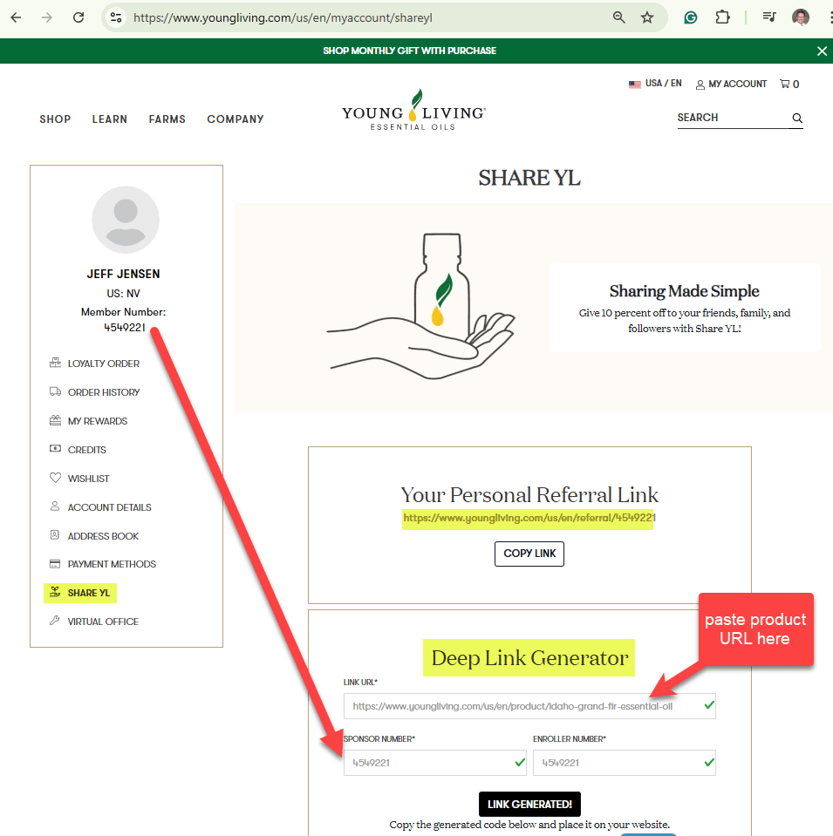This screenshot has width=833, height=836.
Task: Click the Sharing Made Simple heading
Action: (x=684, y=291)
